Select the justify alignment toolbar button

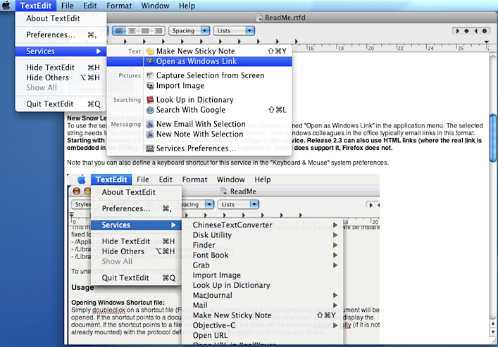(145, 31)
